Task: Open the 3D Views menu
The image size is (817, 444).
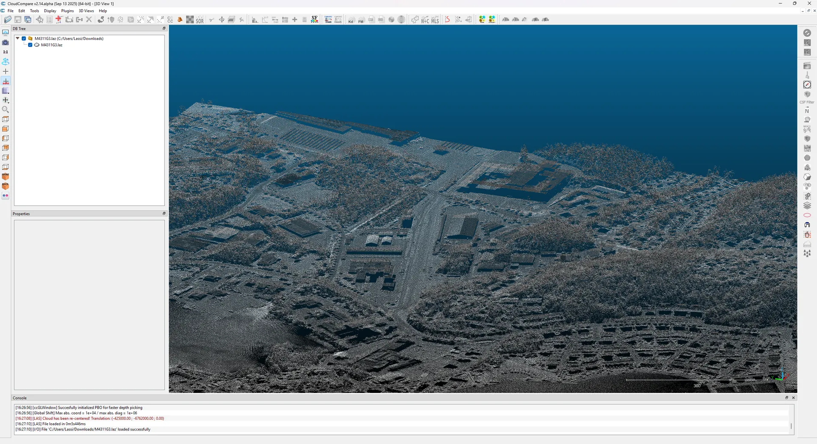Action: (x=86, y=11)
